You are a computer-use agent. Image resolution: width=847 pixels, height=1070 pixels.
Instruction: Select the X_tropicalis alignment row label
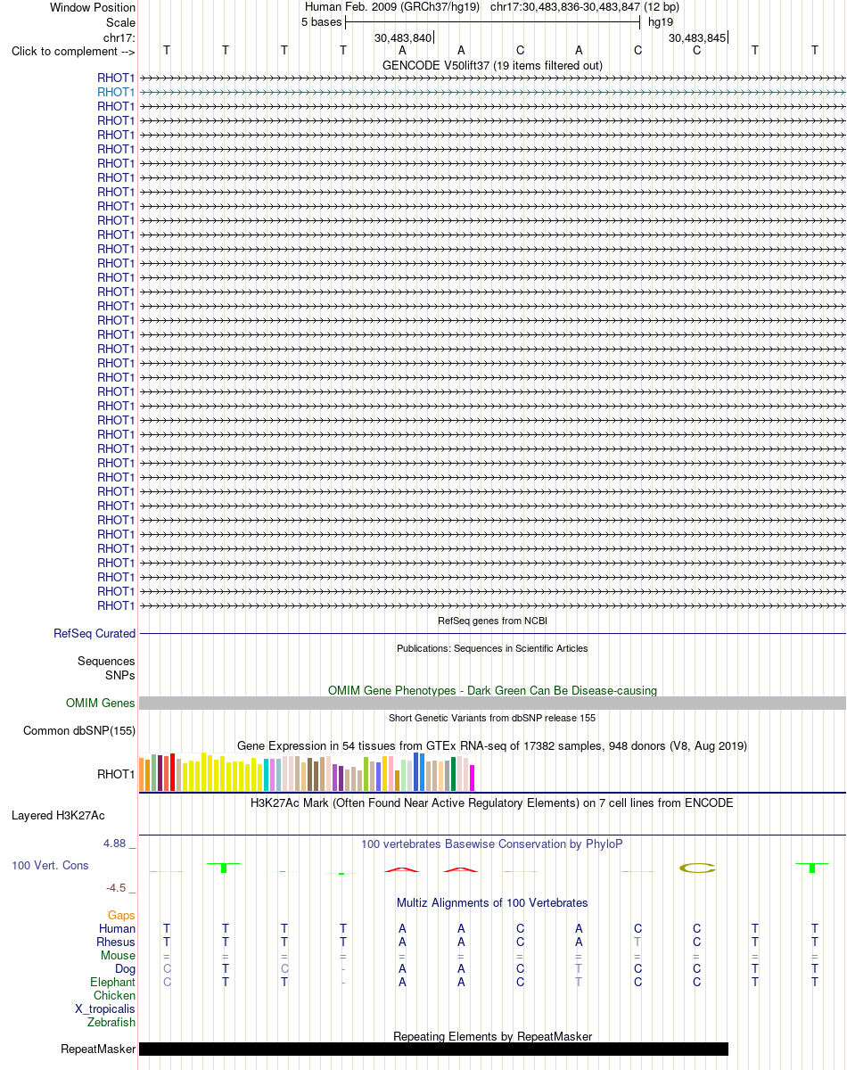[105, 1008]
